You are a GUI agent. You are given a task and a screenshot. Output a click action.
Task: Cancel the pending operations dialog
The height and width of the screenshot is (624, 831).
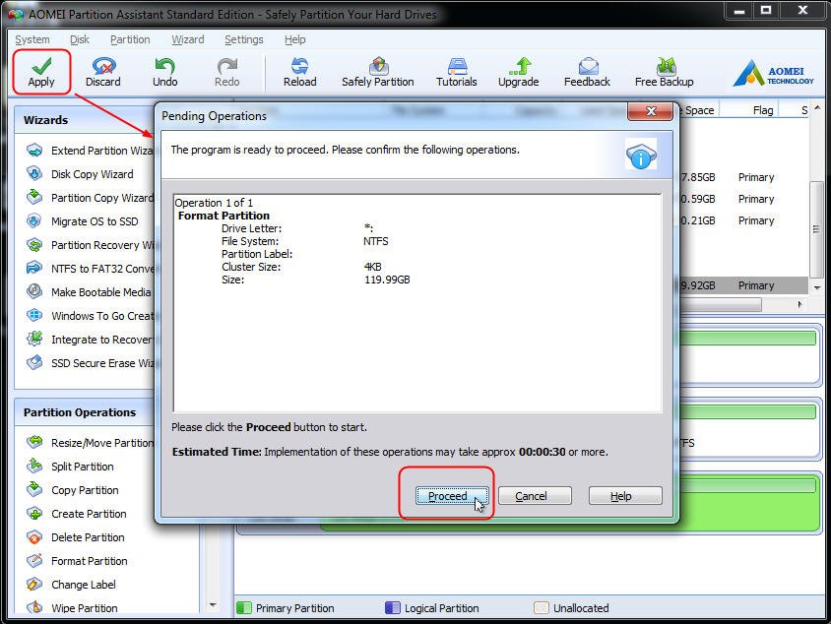(535, 496)
